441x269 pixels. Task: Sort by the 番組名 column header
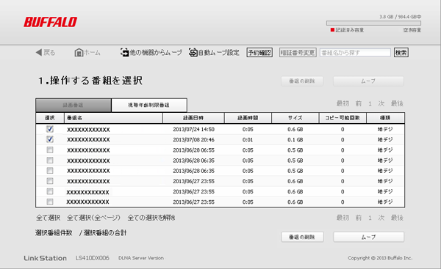pos(114,118)
